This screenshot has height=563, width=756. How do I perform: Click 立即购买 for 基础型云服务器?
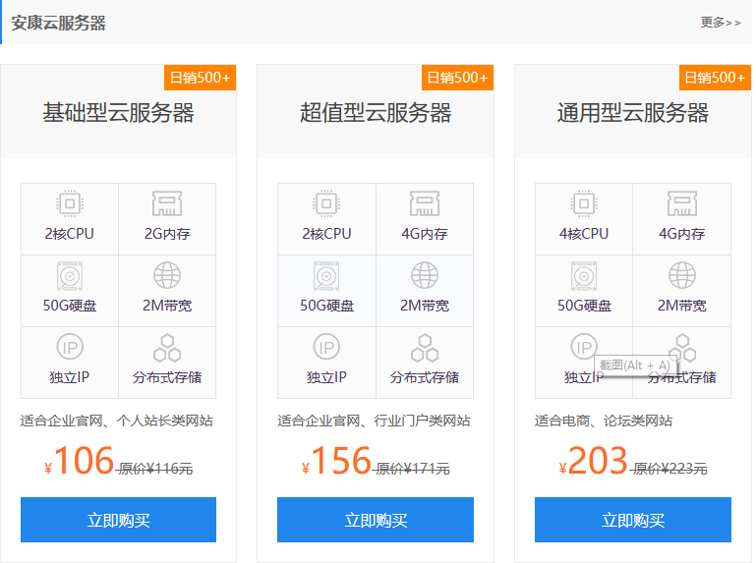118,520
